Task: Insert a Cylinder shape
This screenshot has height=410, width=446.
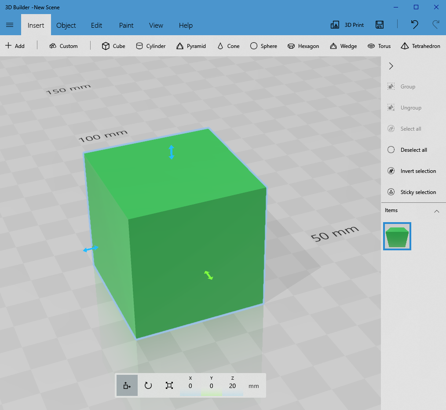Action: point(150,46)
